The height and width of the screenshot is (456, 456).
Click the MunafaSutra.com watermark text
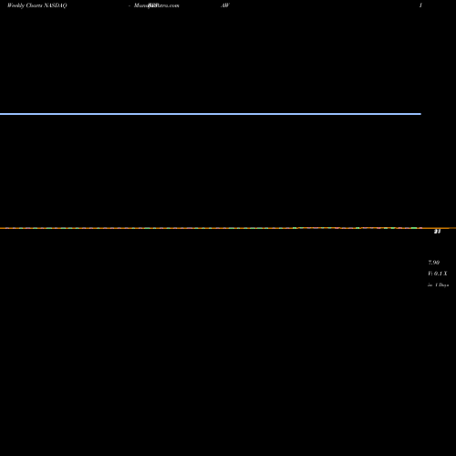(157, 5)
